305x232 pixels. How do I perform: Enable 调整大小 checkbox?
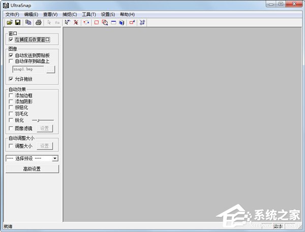pos(11,146)
